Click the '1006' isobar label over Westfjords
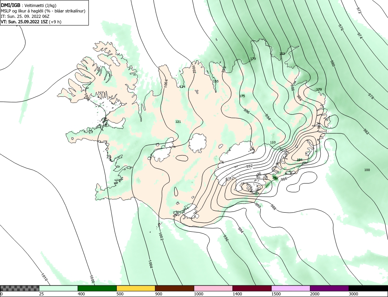Image resolution: width=388 pixels, height=297 pixels. [x=87, y=96]
